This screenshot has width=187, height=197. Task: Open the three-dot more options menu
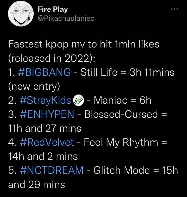pos(175,9)
